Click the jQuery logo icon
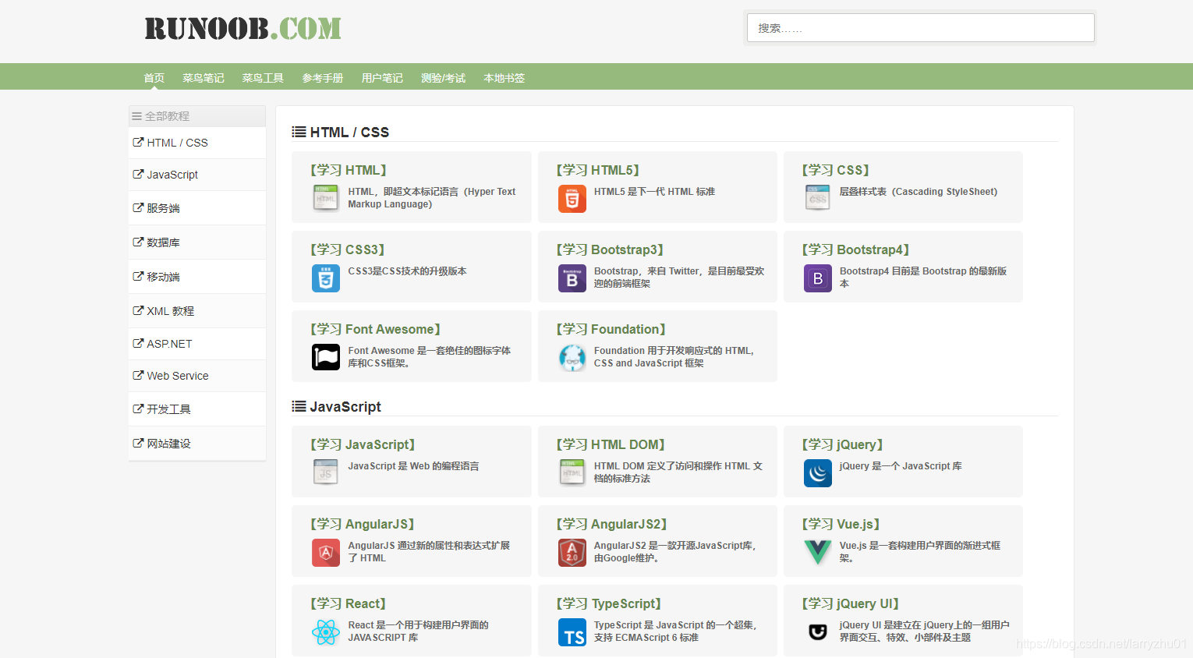 [817, 473]
